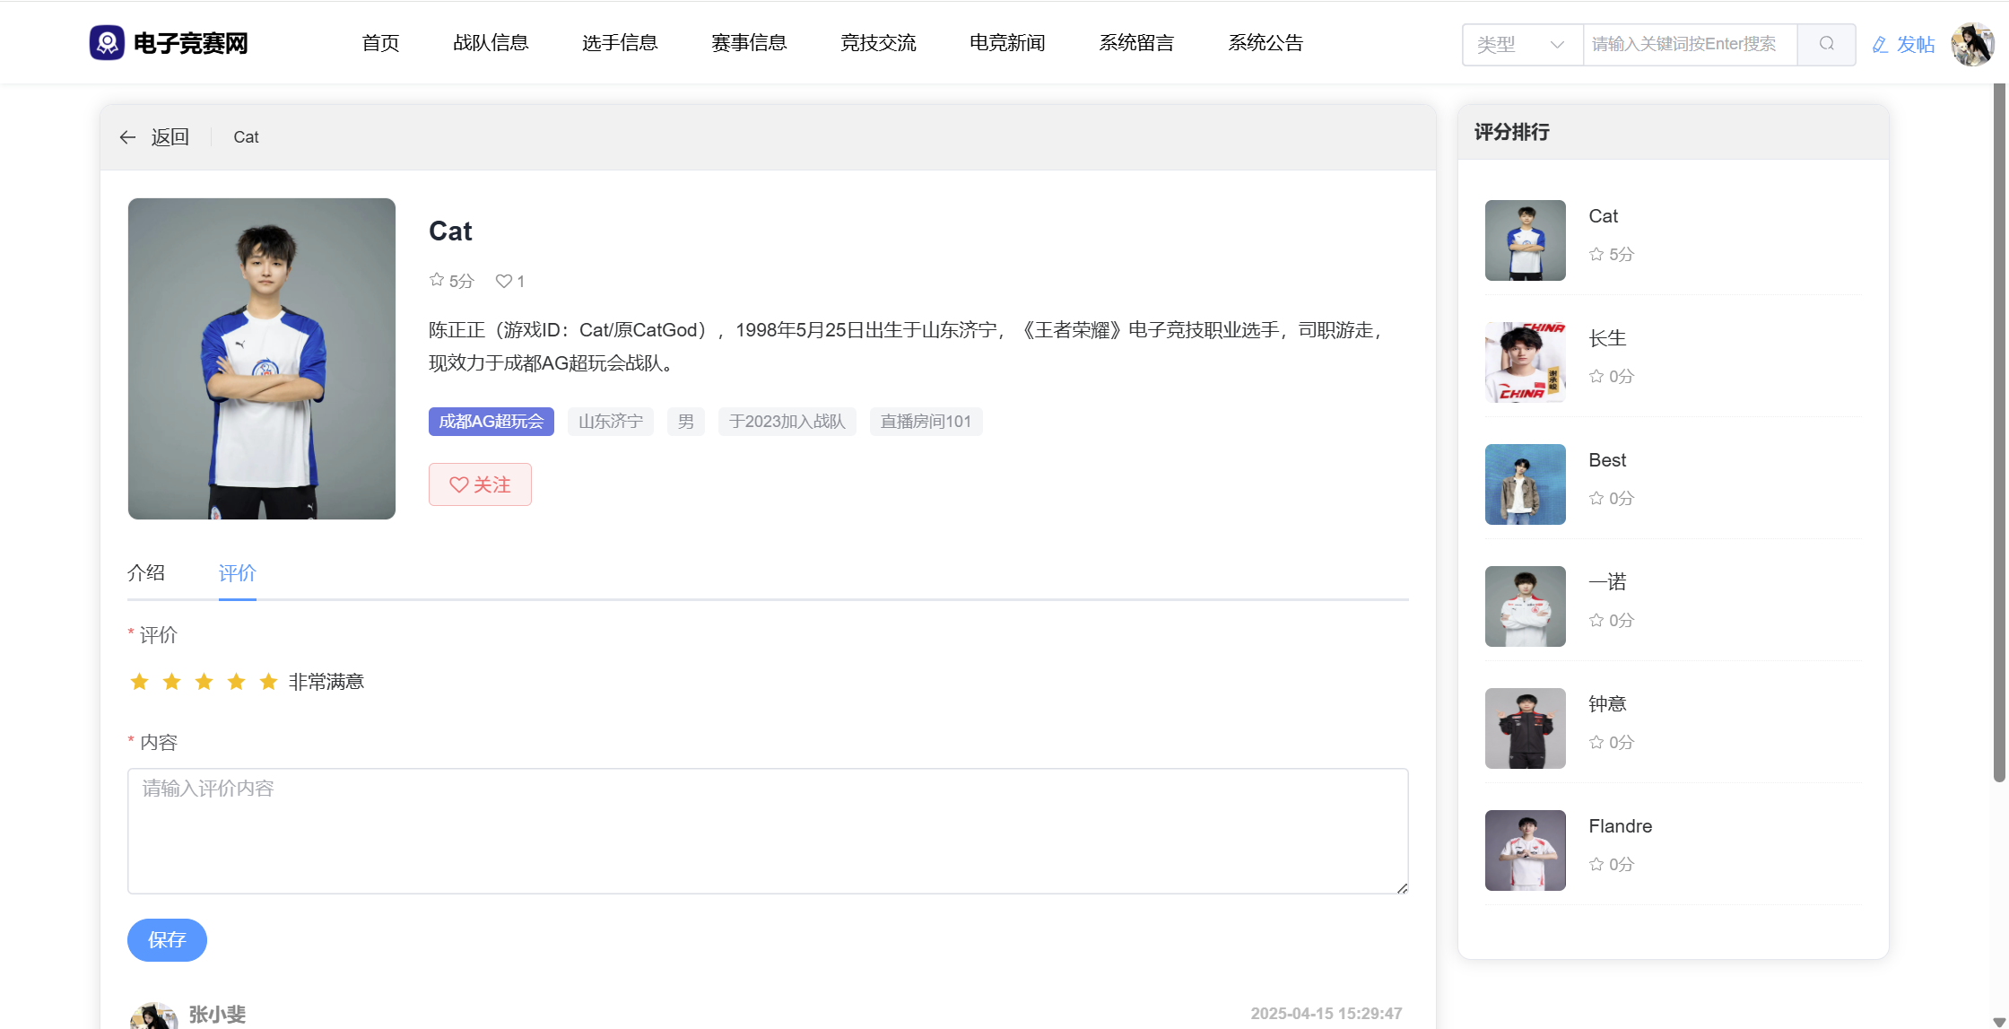Click the back arrow icon

click(127, 137)
